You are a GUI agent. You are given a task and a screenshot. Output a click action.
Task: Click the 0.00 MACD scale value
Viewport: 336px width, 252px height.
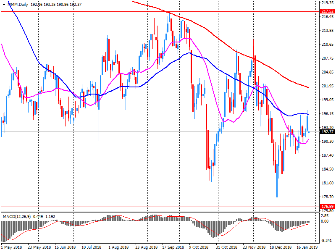(325, 221)
